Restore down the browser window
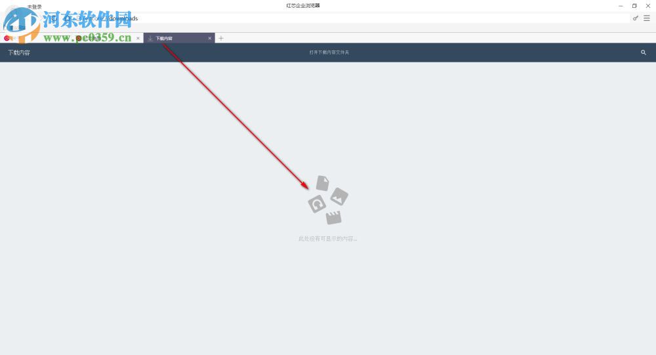The image size is (656, 355). coord(634,6)
